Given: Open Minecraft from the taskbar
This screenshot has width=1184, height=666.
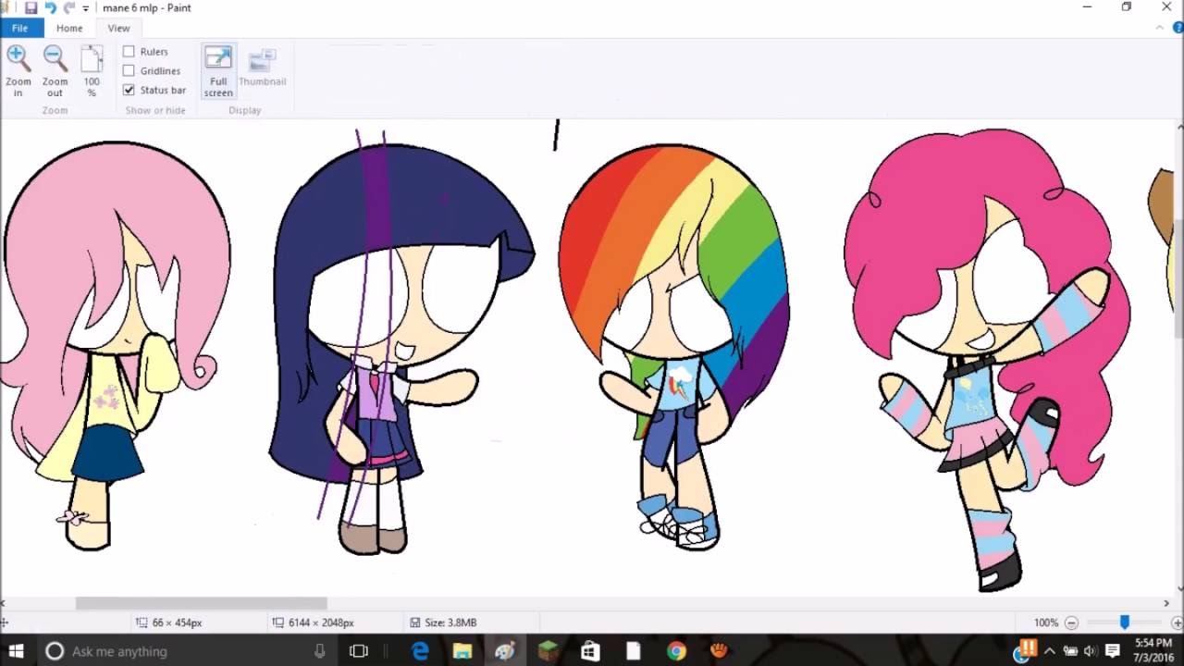Looking at the screenshot, I should (x=548, y=651).
